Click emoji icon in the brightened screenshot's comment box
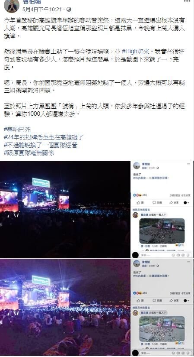 pos(173,353)
